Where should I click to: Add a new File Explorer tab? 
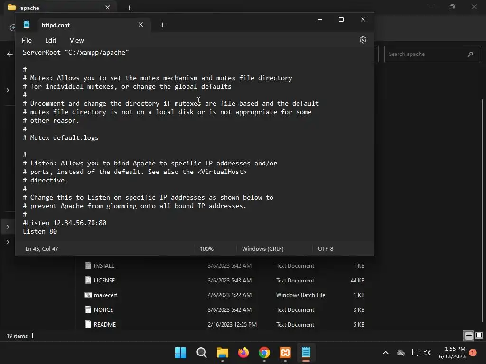coord(129,8)
